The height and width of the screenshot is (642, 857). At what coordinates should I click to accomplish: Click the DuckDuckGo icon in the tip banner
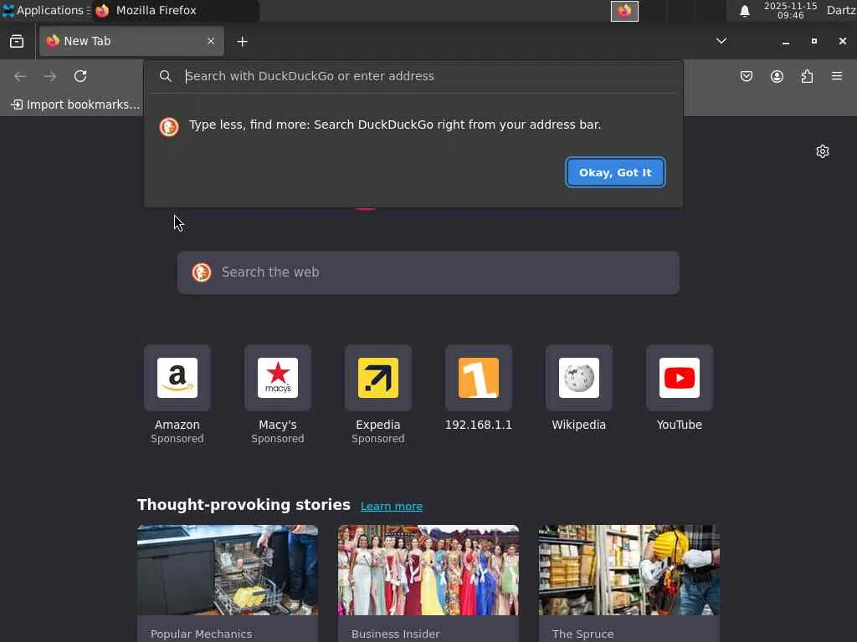coord(169,127)
